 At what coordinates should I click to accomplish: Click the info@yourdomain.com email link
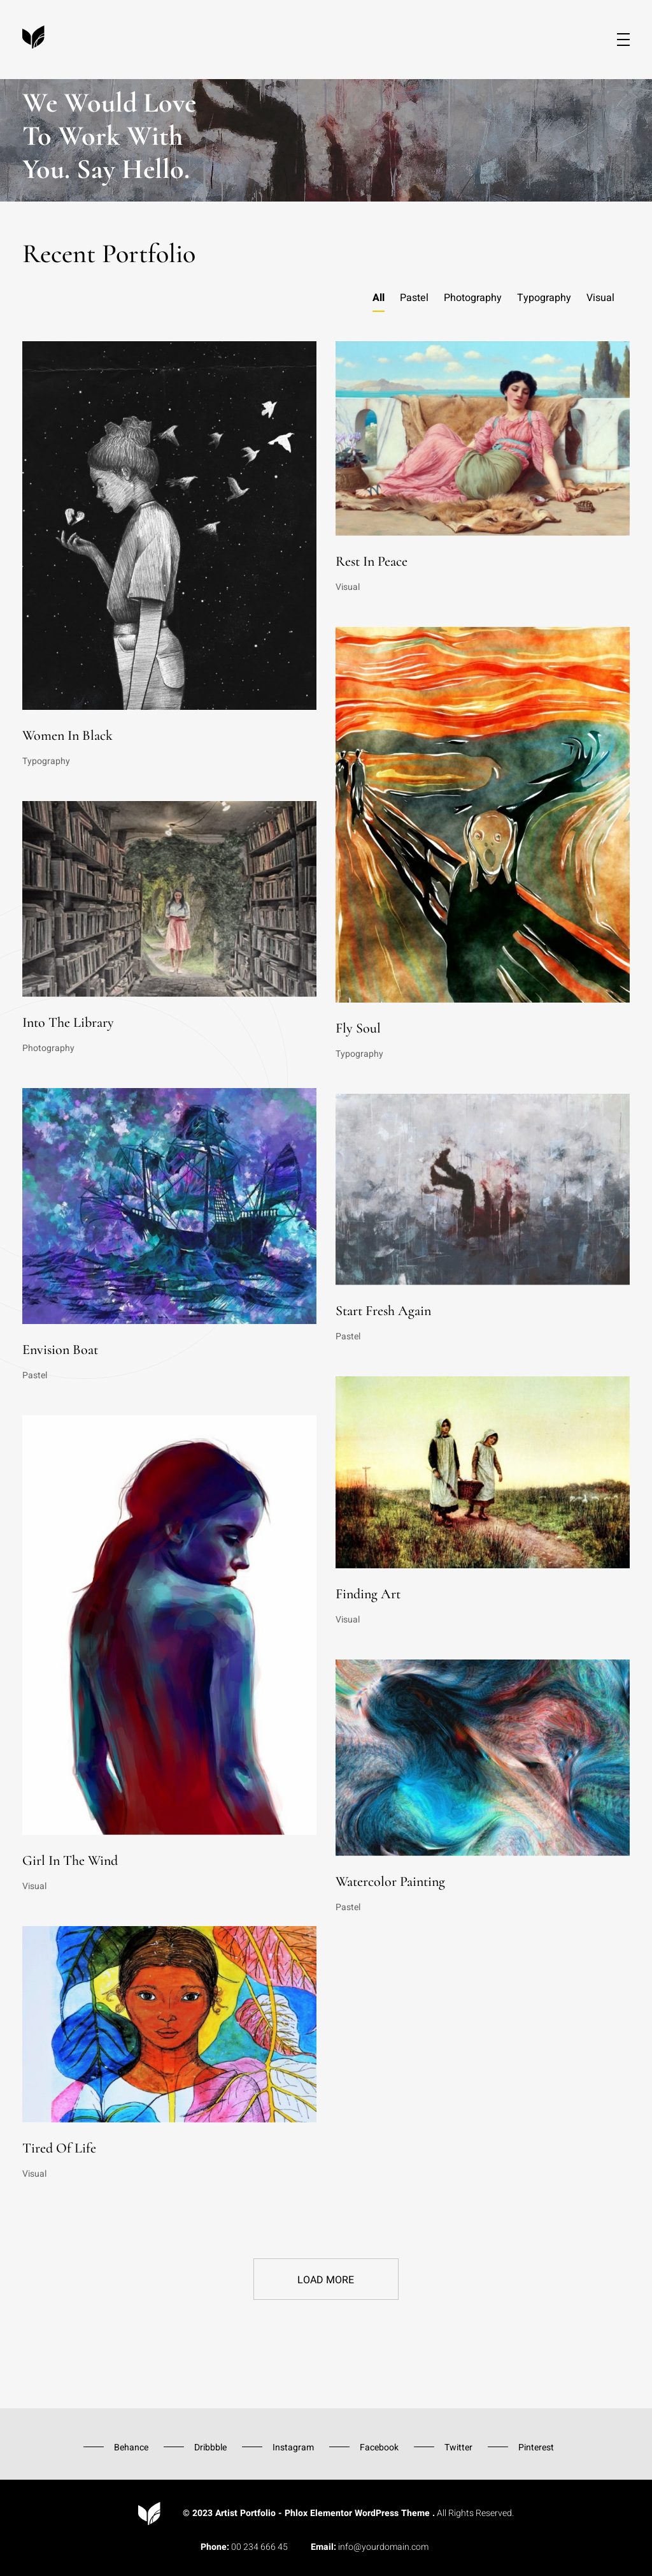[x=383, y=2547]
